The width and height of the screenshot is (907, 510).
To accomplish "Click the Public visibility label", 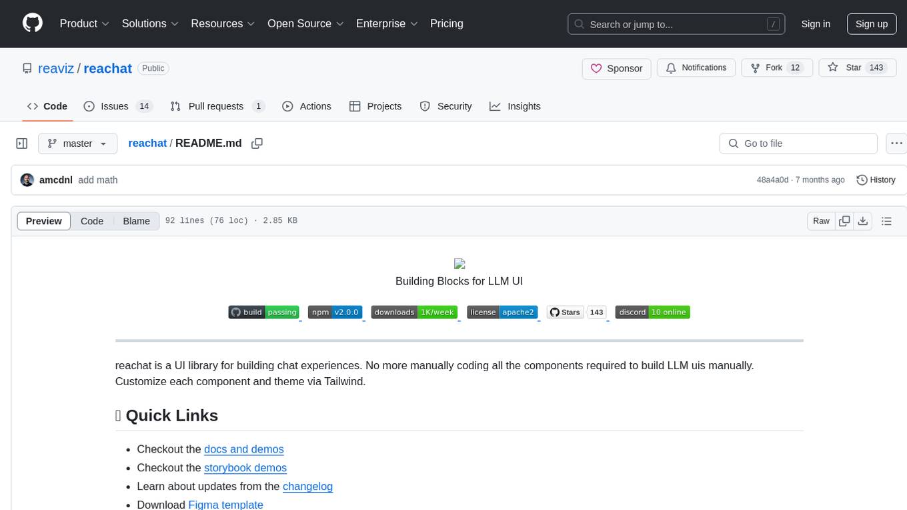I will click(x=153, y=68).
